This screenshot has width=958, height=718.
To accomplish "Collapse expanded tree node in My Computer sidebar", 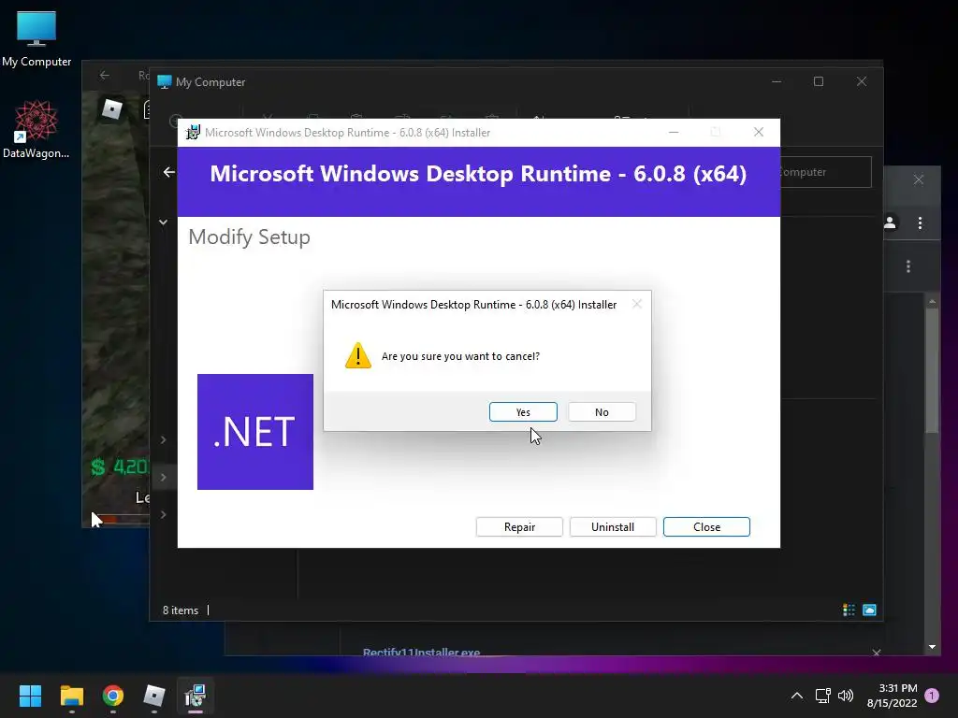I will point(163,223).
